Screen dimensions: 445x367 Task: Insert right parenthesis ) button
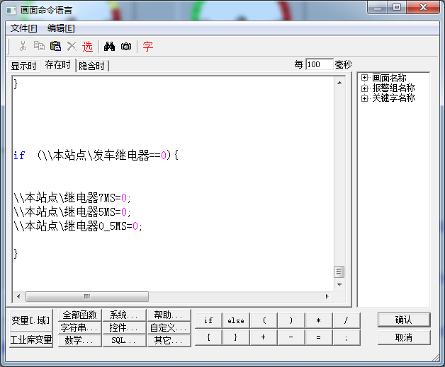click(x=291, y=320)
